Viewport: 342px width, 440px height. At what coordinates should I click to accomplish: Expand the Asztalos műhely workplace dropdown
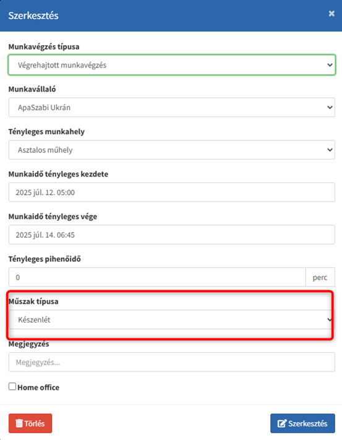(x=172, y=150)
